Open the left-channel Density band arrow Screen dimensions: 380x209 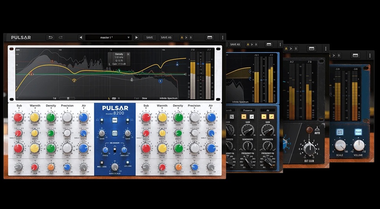pos(51,108)
